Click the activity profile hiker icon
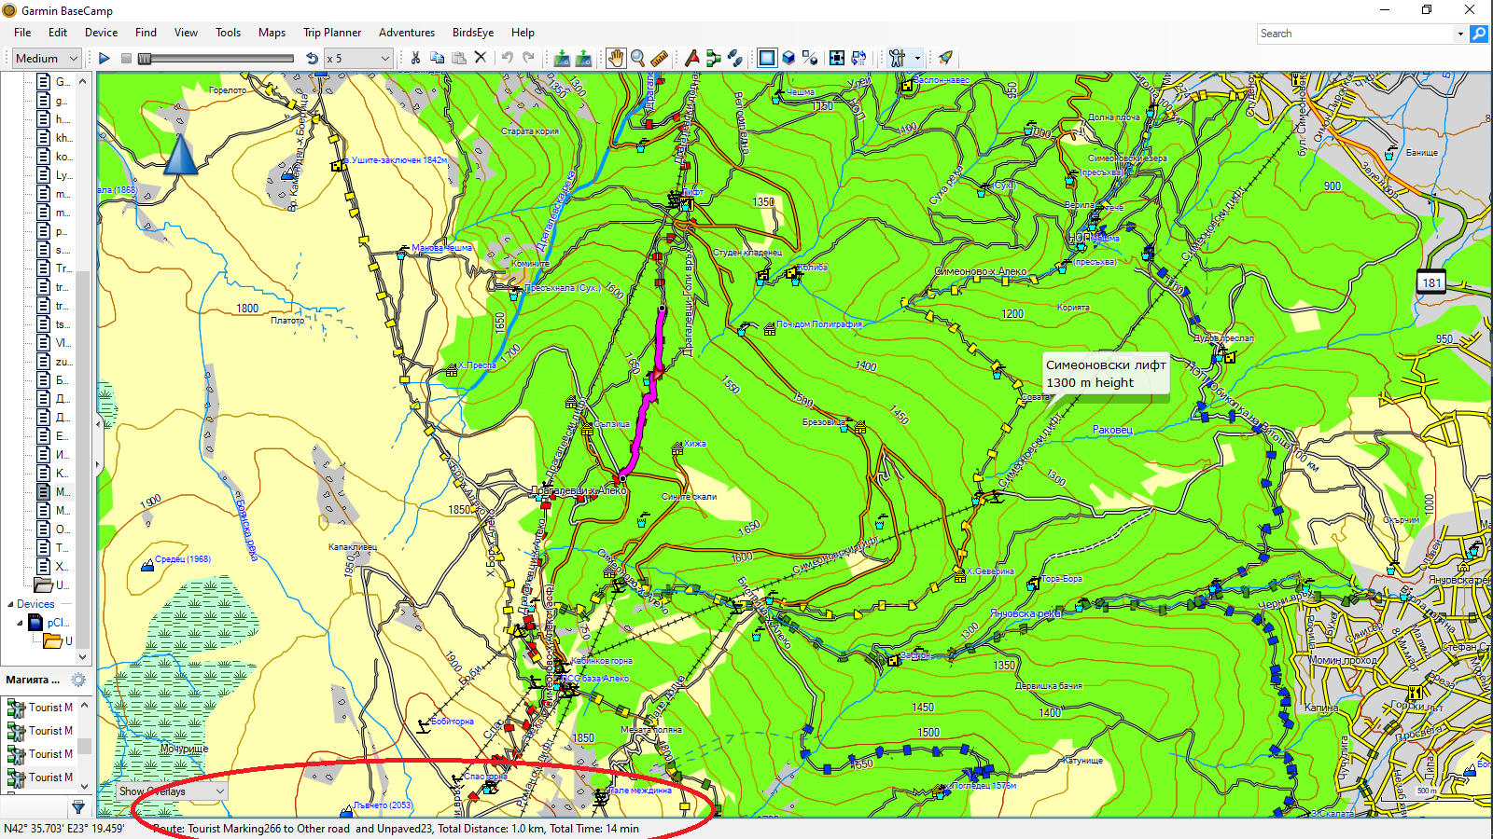 click(x=897, y=58)
